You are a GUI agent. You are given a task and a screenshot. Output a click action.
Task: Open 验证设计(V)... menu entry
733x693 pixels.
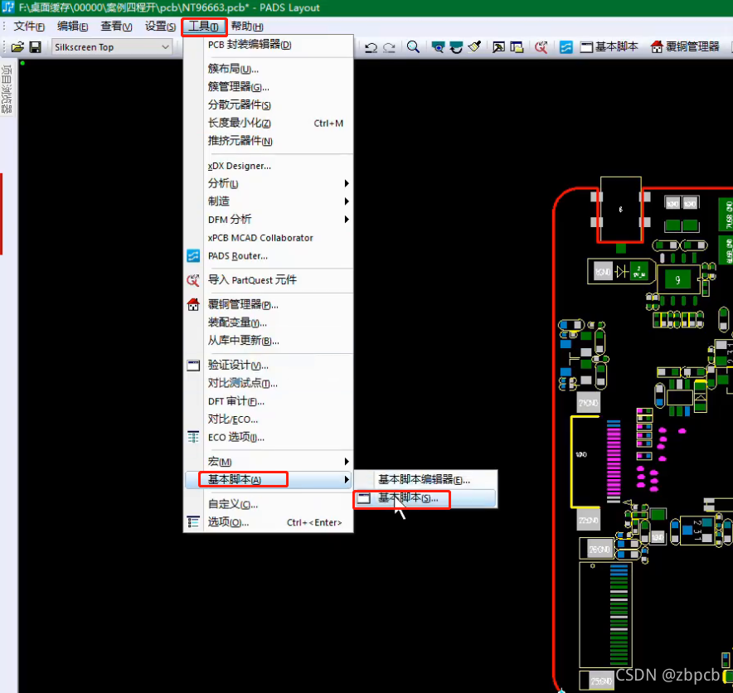269,365
